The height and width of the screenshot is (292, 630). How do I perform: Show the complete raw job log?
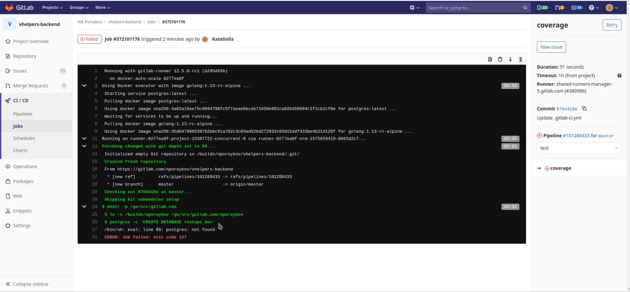coord(490,59)
